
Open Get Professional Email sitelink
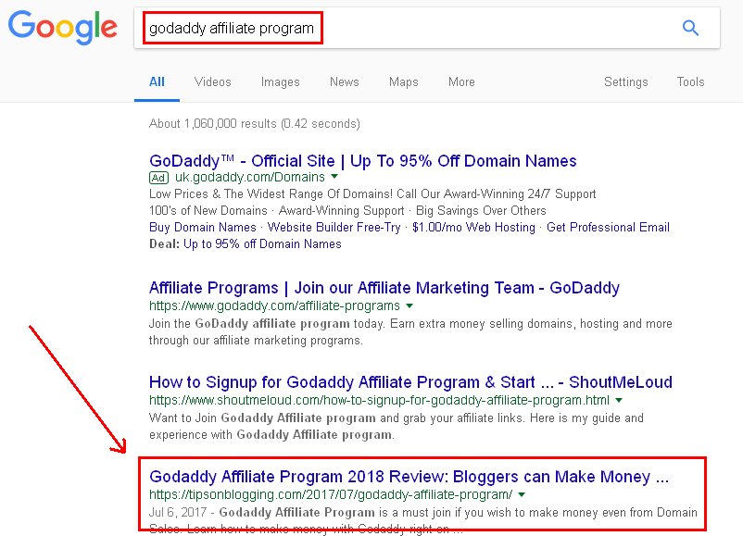tap(608, 228)
